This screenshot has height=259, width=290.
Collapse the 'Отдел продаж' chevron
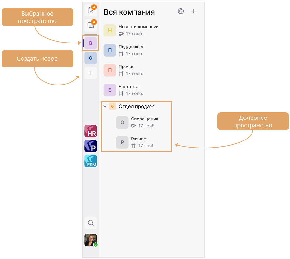tap(105, 106)
